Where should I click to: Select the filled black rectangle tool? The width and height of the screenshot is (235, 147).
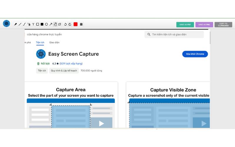coord(42,24)
